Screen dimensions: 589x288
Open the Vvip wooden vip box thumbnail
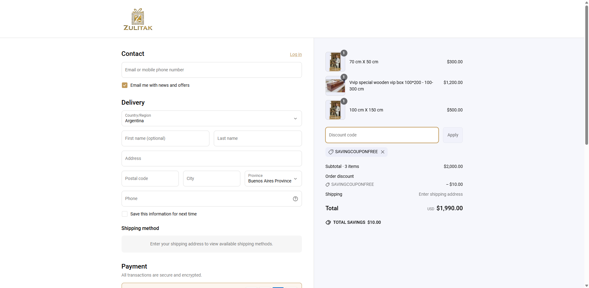pyautogui.click(x=335, y=86)
